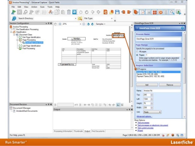
Task: Click the orange import left-arrow icon
Action: pos(123,12)
